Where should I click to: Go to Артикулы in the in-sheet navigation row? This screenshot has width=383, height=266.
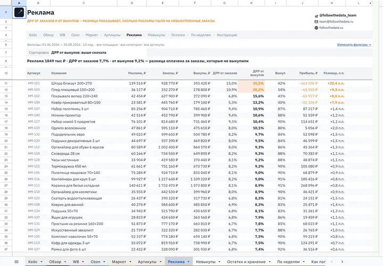coord(112,35)
